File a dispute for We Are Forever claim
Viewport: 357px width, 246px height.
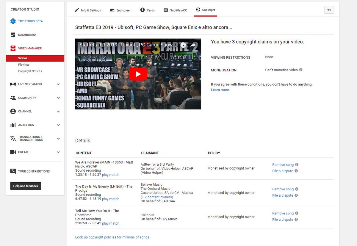(x=283, y=171)
